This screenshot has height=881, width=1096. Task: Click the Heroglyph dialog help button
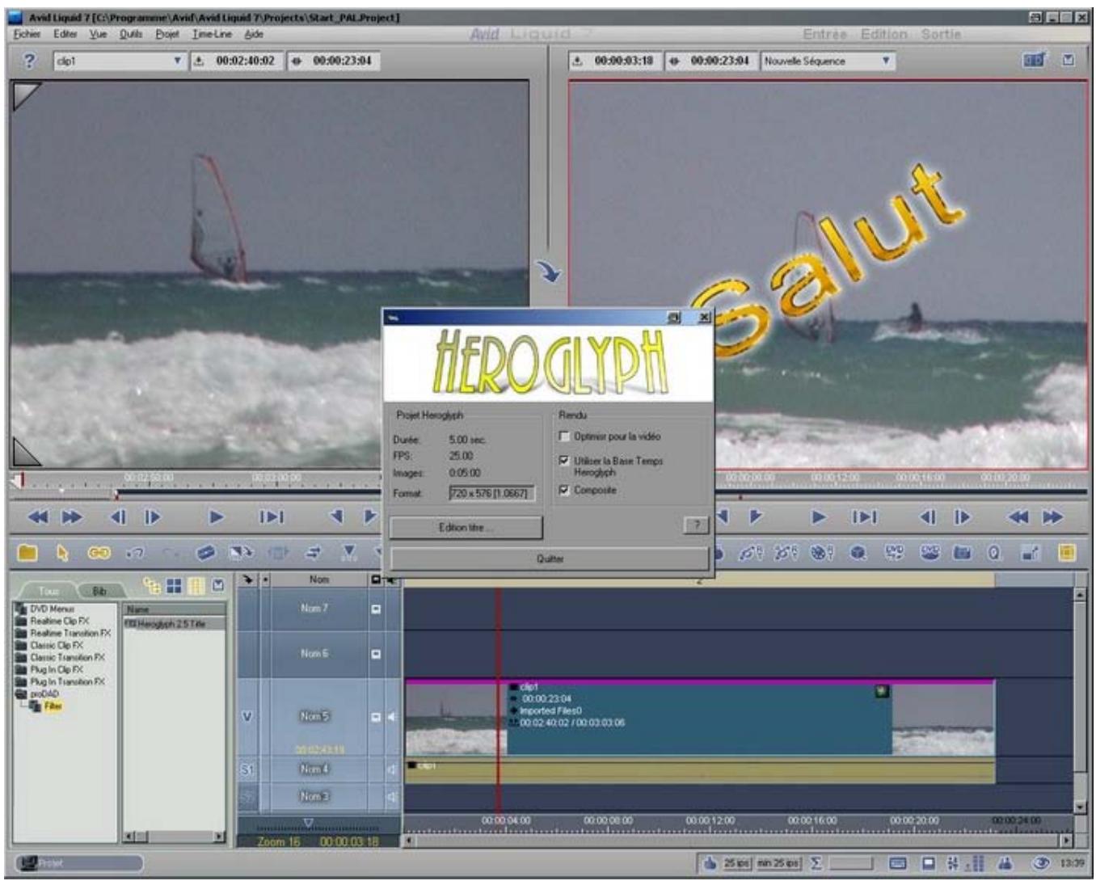point(697,525)
